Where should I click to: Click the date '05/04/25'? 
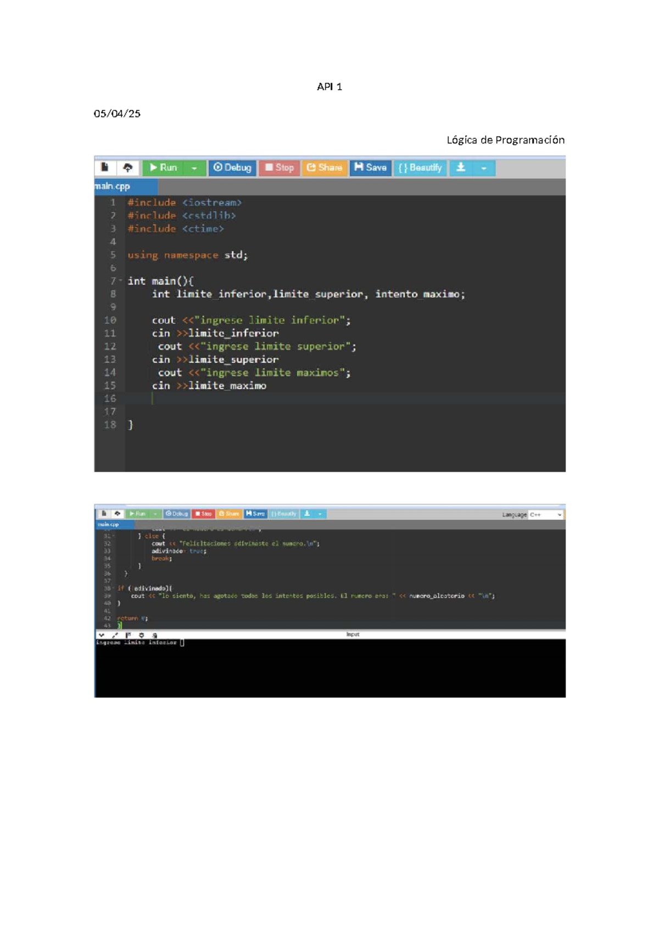pos(117,114)
